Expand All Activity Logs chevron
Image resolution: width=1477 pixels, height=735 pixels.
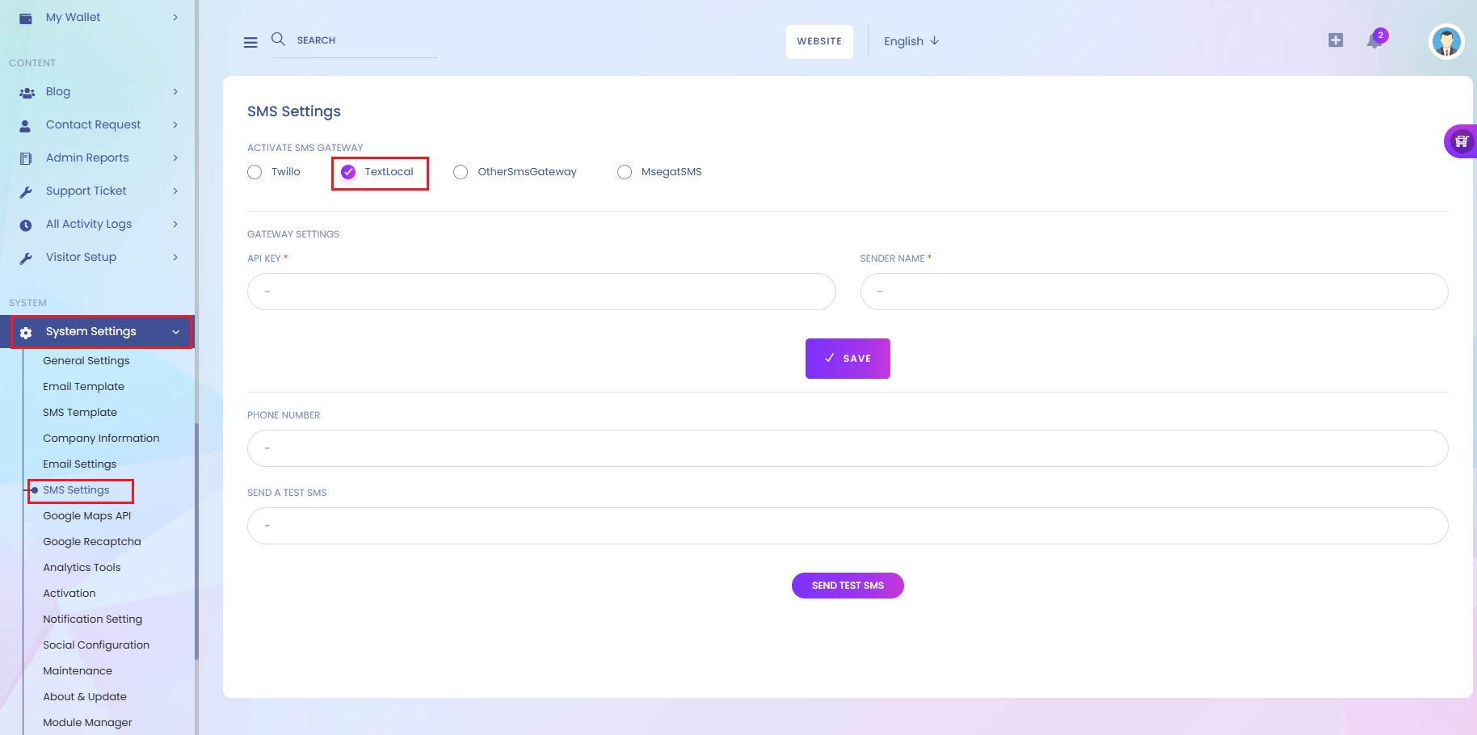click(x=175, y=224)
